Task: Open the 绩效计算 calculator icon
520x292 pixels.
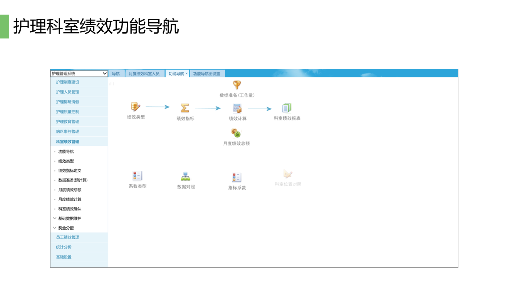Action: click(x=237, y=108)
